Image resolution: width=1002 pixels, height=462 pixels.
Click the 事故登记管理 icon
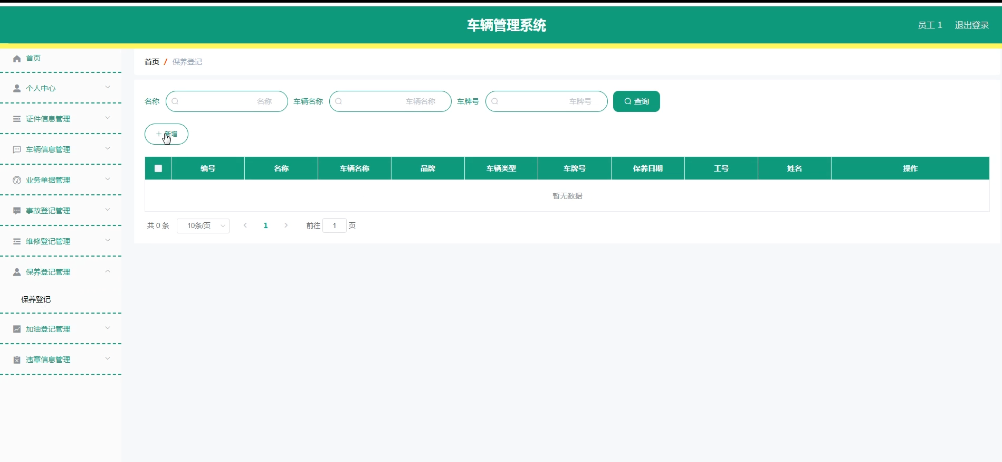[x=17, y=211]
